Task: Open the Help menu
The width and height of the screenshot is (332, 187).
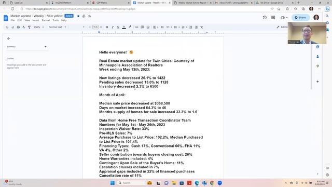Action: pyautogui.click(x=64, y=20)
